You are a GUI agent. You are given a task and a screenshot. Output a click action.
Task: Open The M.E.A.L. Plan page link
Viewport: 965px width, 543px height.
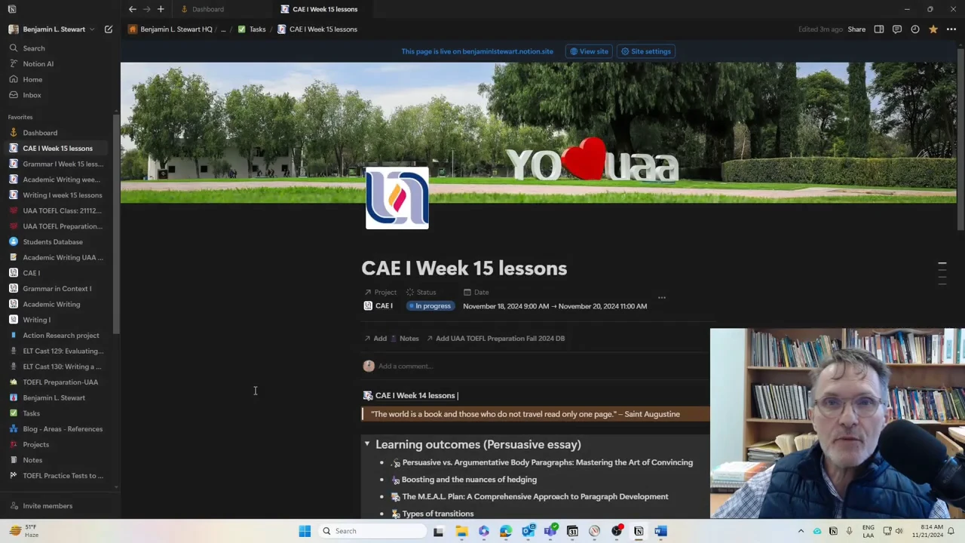click(x=535, y=497)
